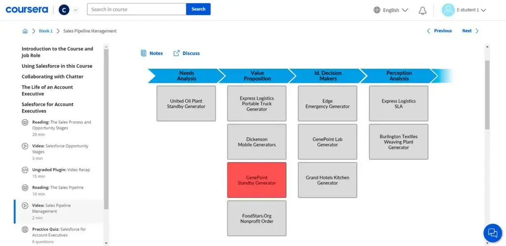Open the notifications bell
Image resolution: width=506 pixels, height=246 pixels.
coord(422,10)
